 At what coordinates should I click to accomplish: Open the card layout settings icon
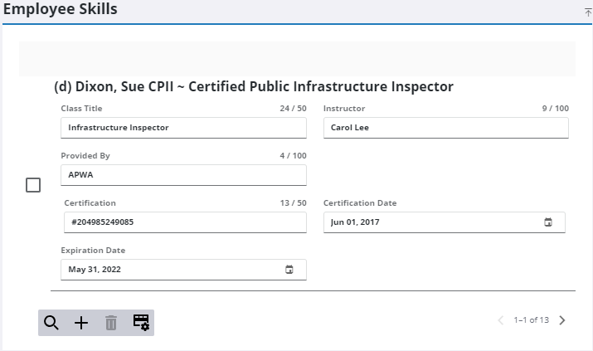click(141, 323)
